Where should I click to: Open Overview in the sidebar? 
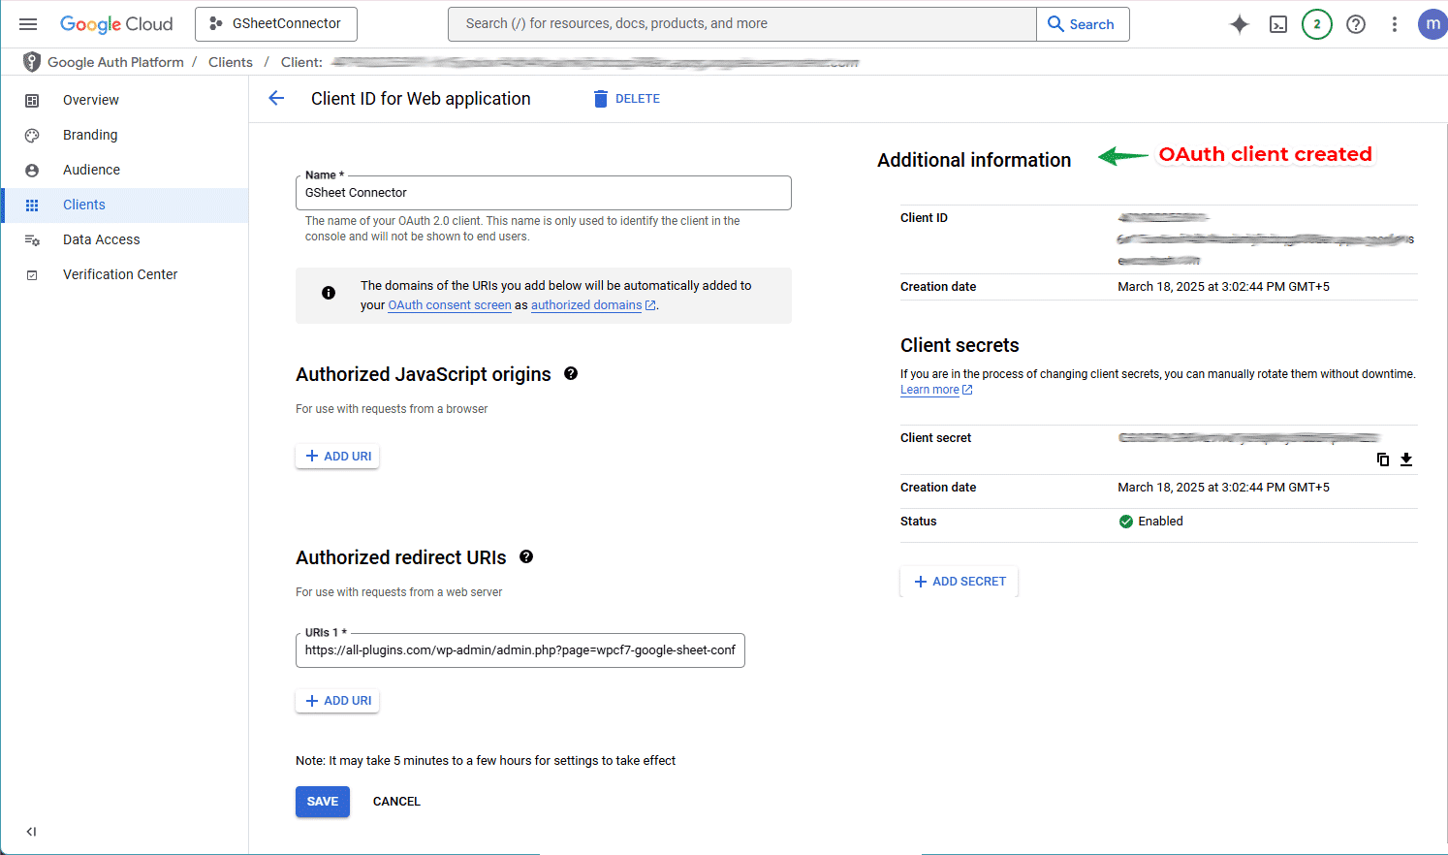pos(124,100)
